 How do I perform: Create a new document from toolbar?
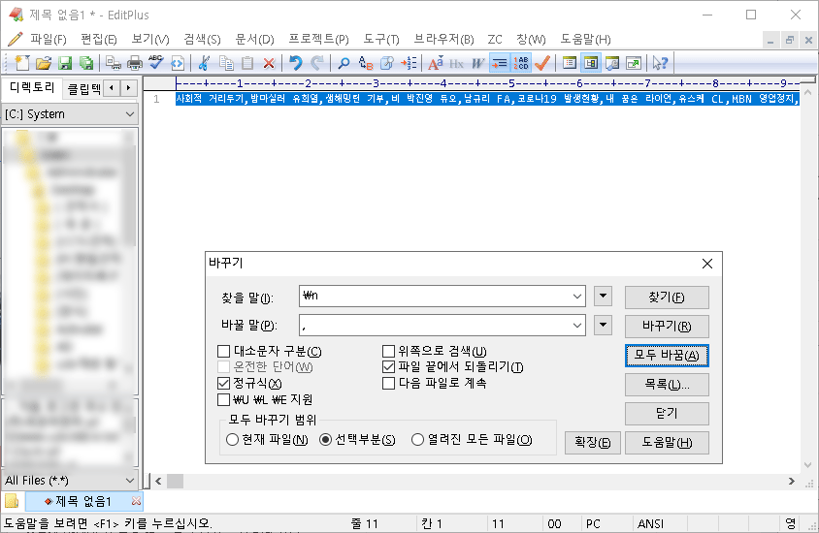[22, 63]
